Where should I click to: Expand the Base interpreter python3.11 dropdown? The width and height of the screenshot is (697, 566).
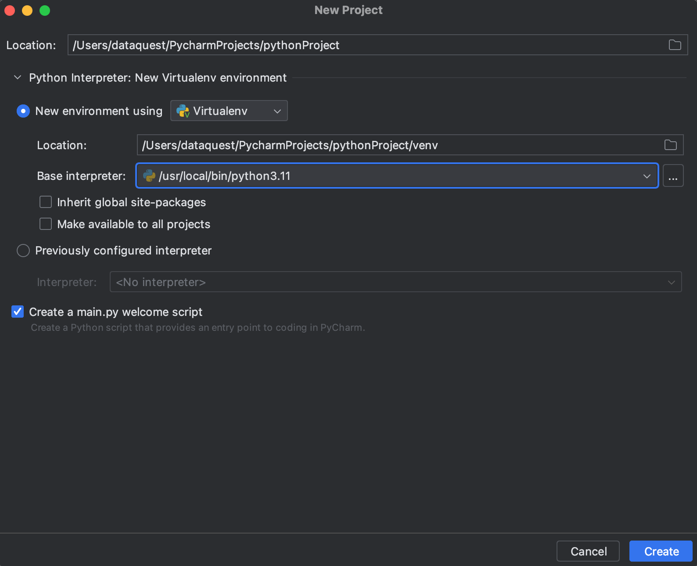(647, 176)
